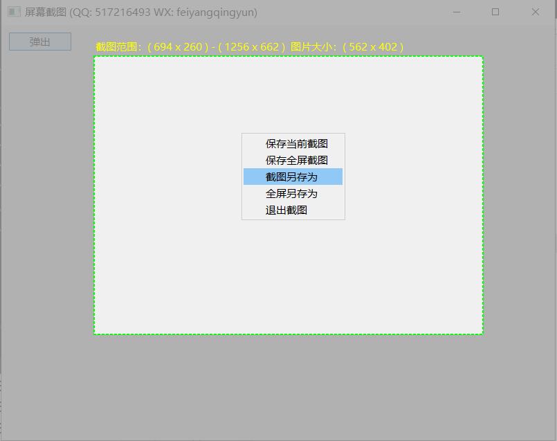Minimize the 屏幕截图 window
The width and height of the screenshot is (557, 441).
click(456, 12)
